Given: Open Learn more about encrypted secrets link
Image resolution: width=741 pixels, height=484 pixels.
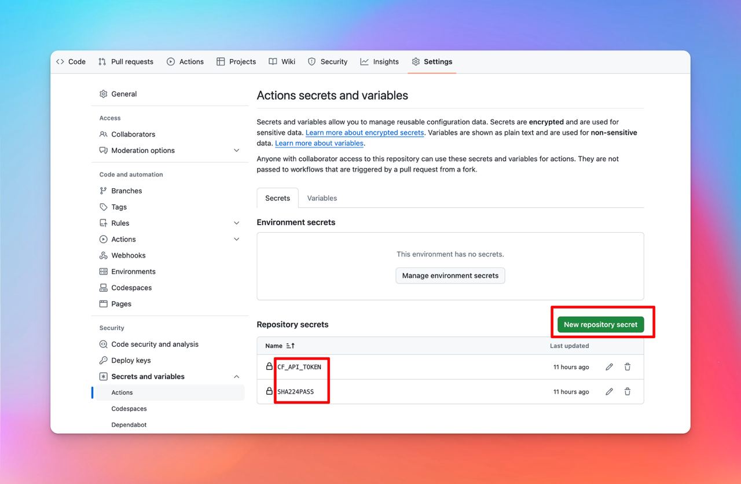Looking at the screenshot, I should [x=365, y=133].
